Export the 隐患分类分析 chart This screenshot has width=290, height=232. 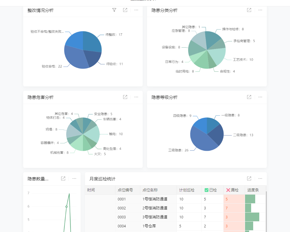[x=249, y=10]
